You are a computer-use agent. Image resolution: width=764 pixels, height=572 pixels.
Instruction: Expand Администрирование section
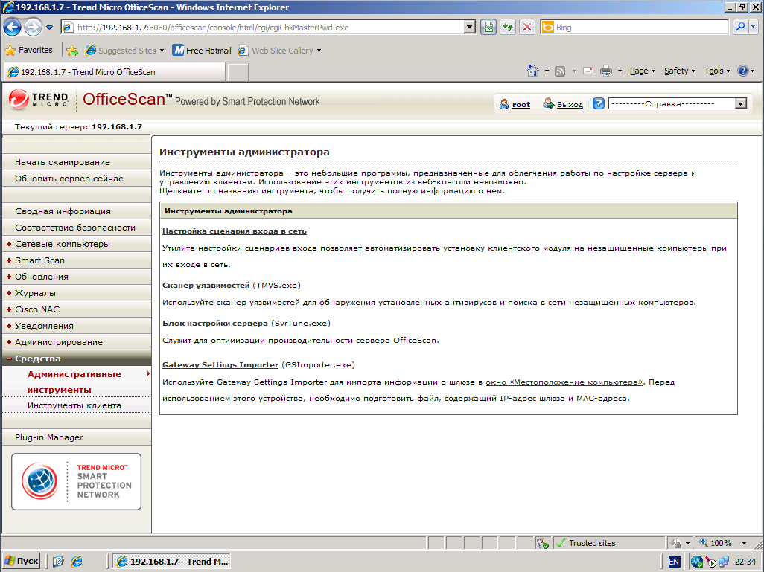click(x=77, y=342)
